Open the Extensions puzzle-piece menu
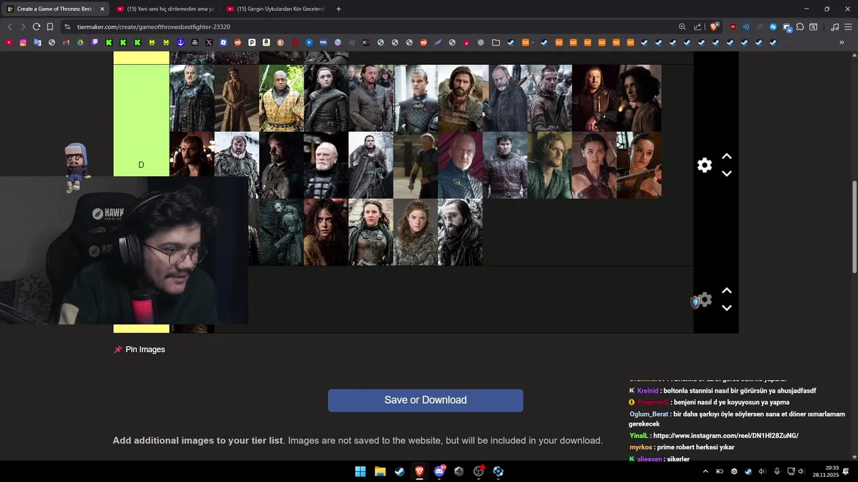 point(800,27)
